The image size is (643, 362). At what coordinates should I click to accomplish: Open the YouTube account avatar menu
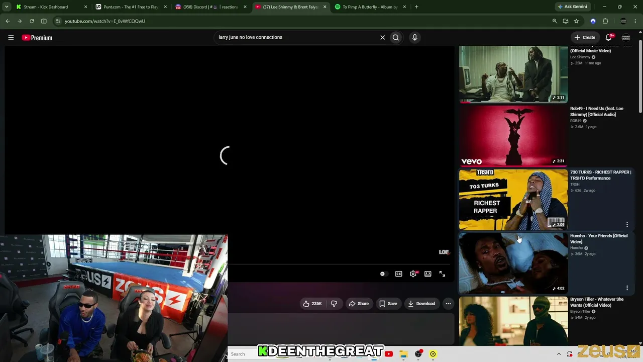tap(626, 37)
